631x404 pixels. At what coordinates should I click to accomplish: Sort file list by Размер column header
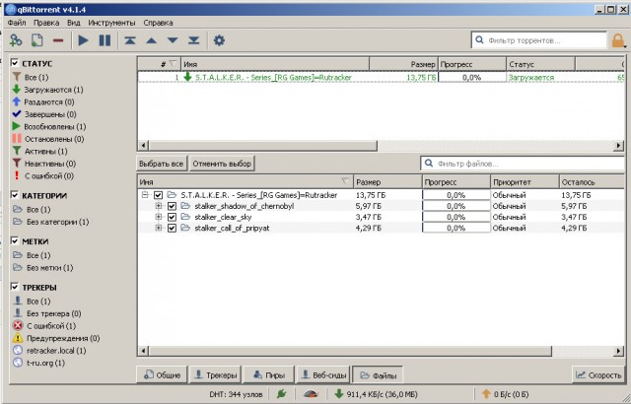(x=387, y=182)
